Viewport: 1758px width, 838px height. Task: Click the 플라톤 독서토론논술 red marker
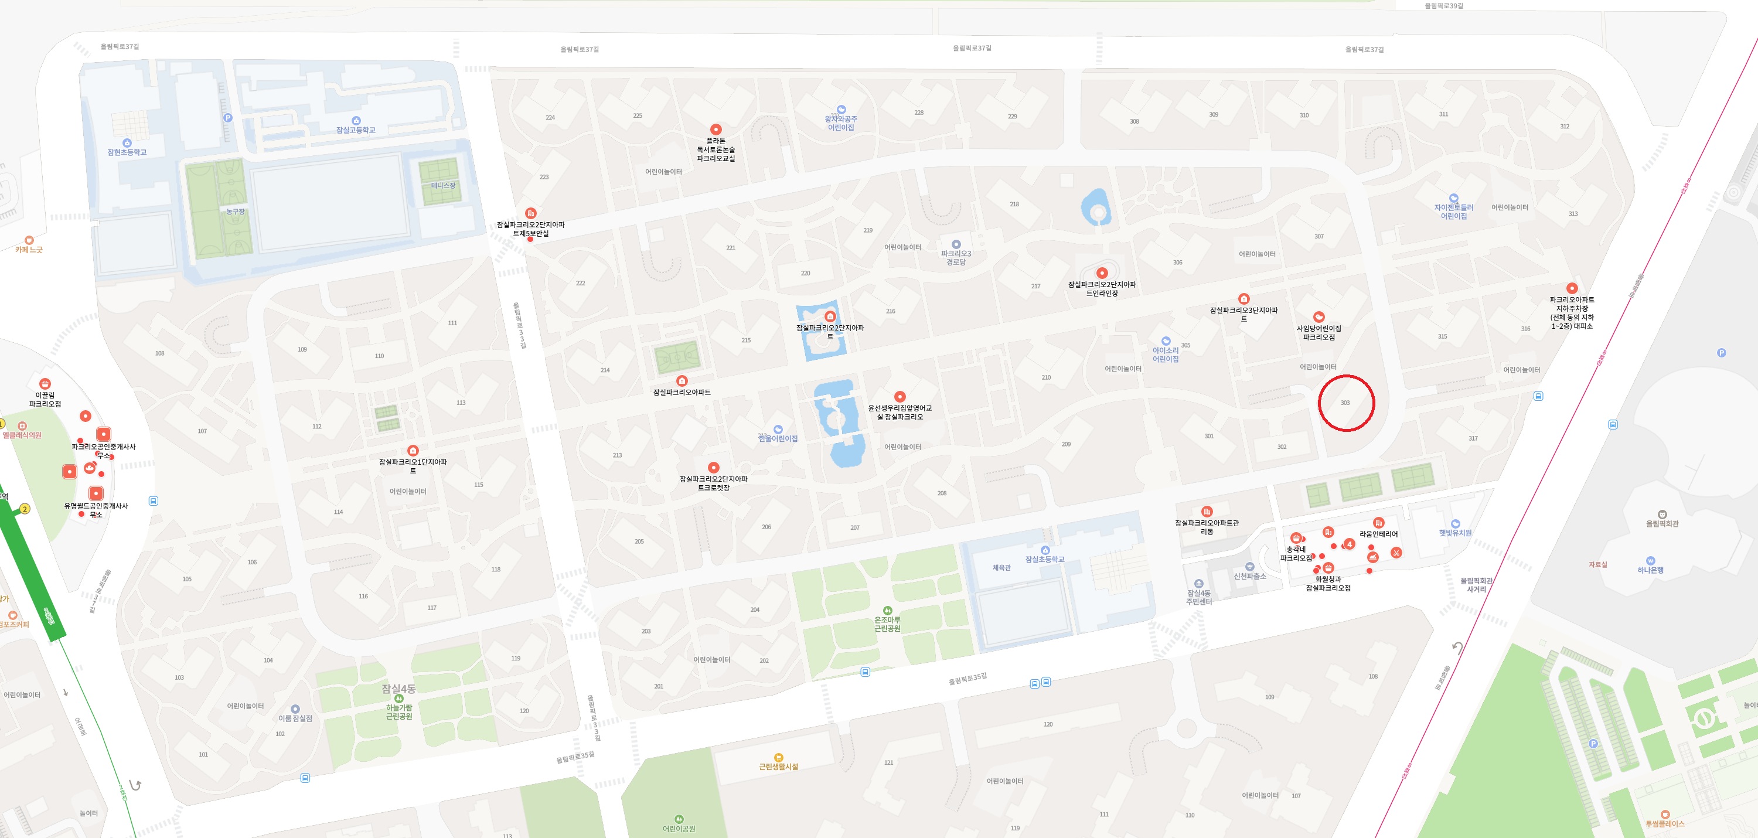(715, 130)
